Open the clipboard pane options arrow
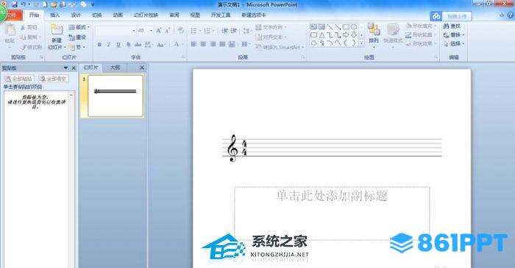The image size is (515, 268). click(65, 68)
